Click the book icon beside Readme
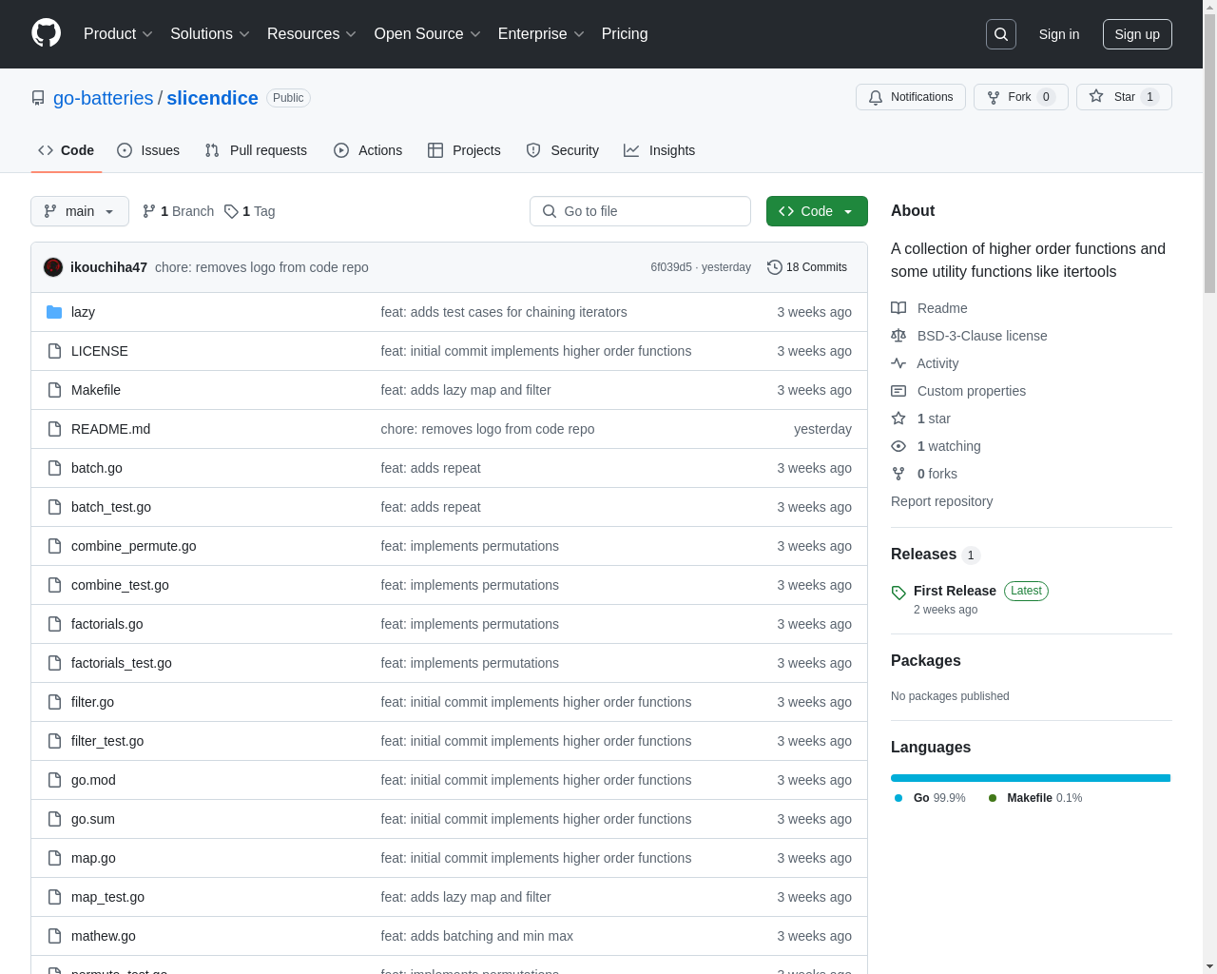This screenshot has height=974, width=1217. (898, 308)
